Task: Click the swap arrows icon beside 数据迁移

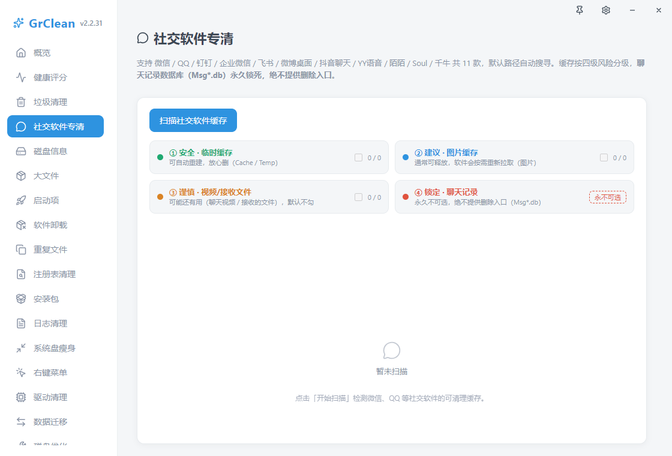Action: coord(21,422)
